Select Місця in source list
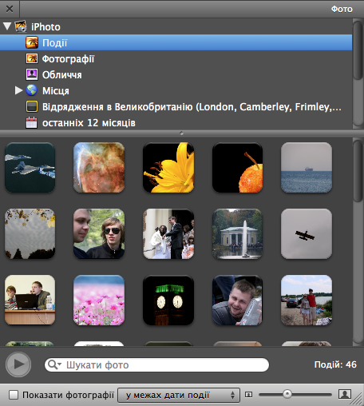Screen dimensions: 364x406 tap(176, 90)
